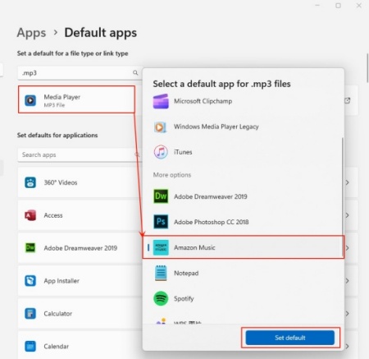This screenshot has width=369, height=359.
Task: Pick the Adobe Photoshop CC 2018 icon
Action: tap(161, 222)
